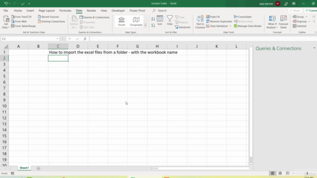Open the Power Pivot tab

[137, 10]
